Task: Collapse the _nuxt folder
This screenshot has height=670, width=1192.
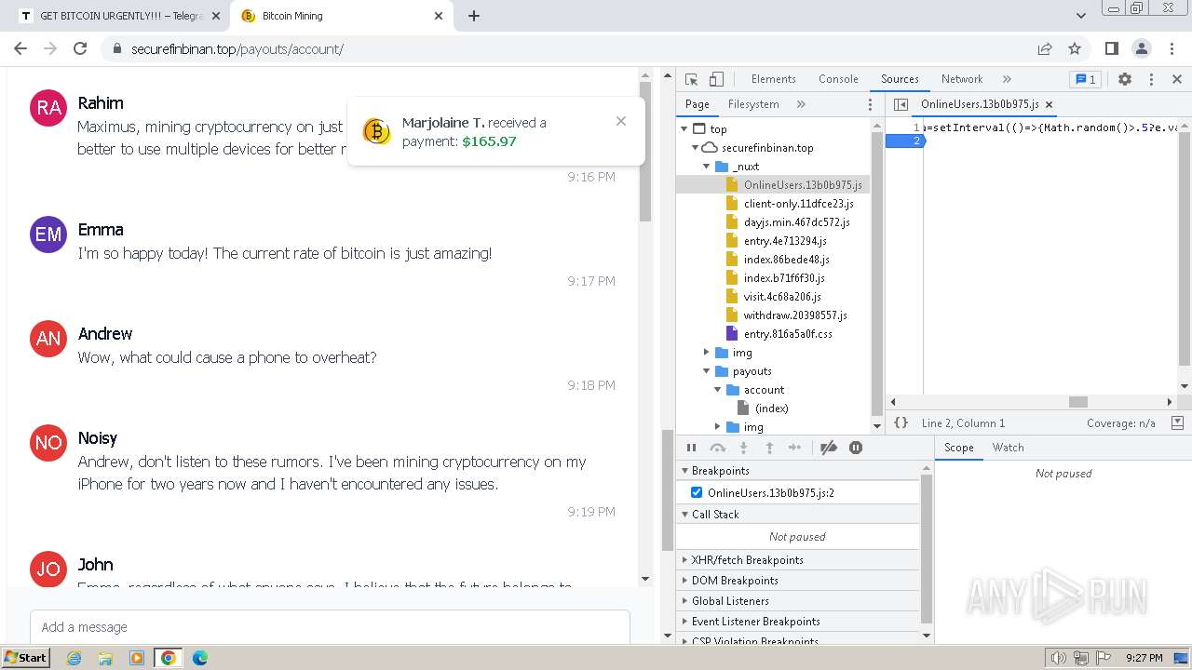Action: pos(706,167)
